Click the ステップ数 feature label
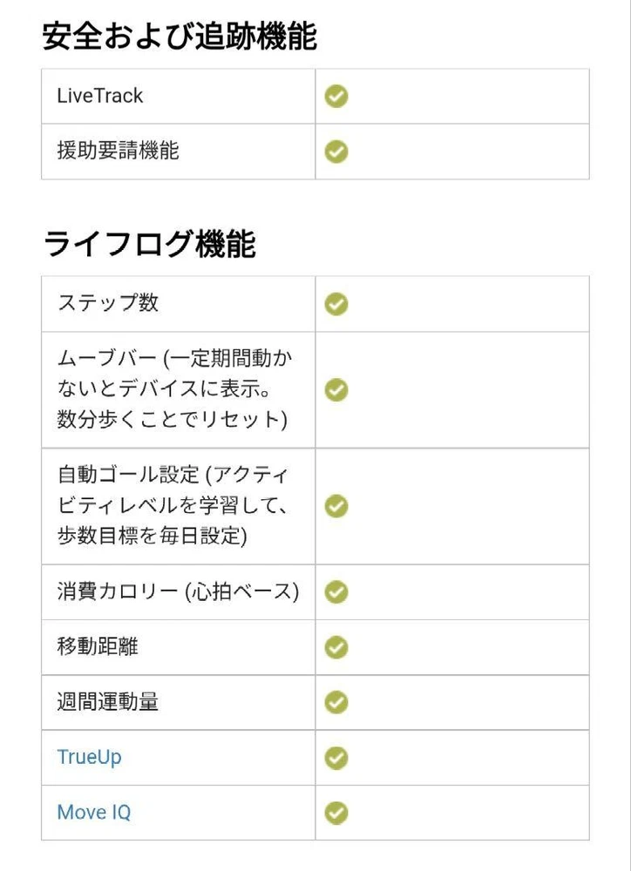The height and width of the screenshot is (871, 631). [x=108, y=303]
